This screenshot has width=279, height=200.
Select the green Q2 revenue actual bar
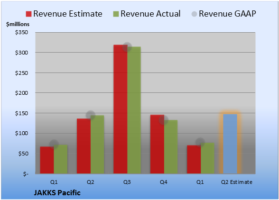click(x=97, y=145)
